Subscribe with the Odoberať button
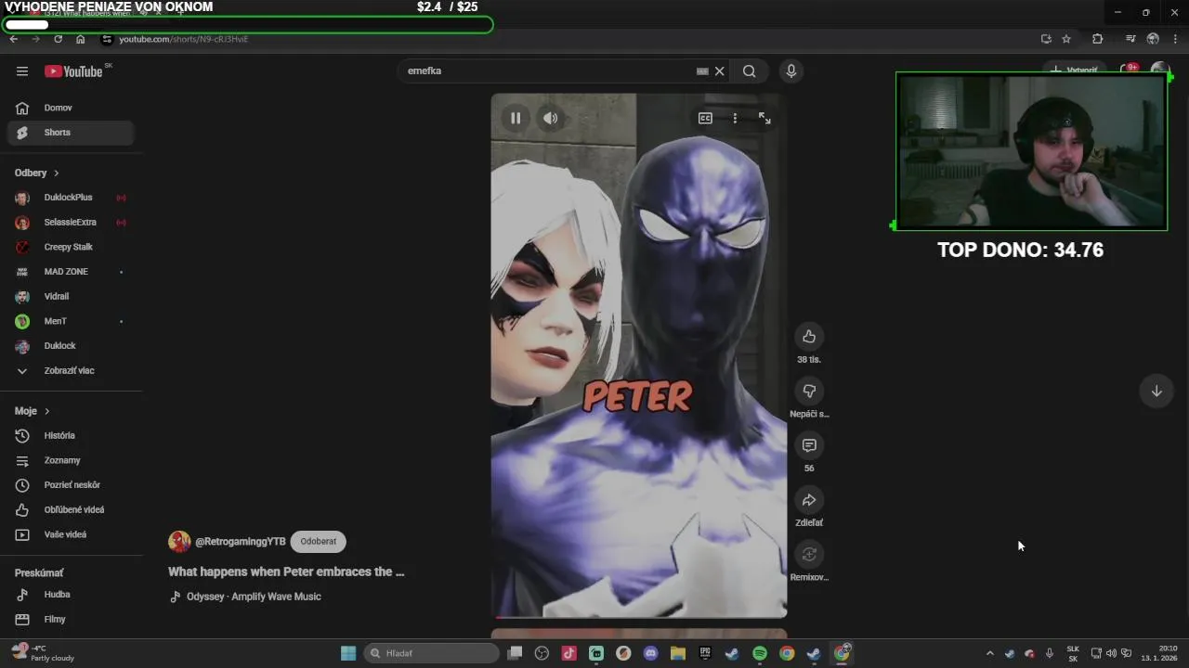Image resolution: width=1189 pixels, height=668 pixels. 318,542
